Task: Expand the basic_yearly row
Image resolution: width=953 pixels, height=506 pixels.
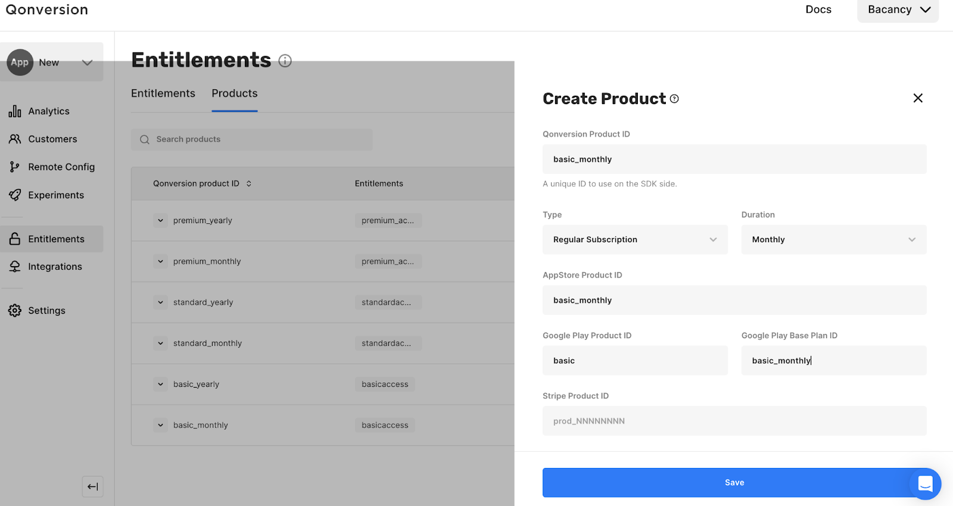Action: 160,384
